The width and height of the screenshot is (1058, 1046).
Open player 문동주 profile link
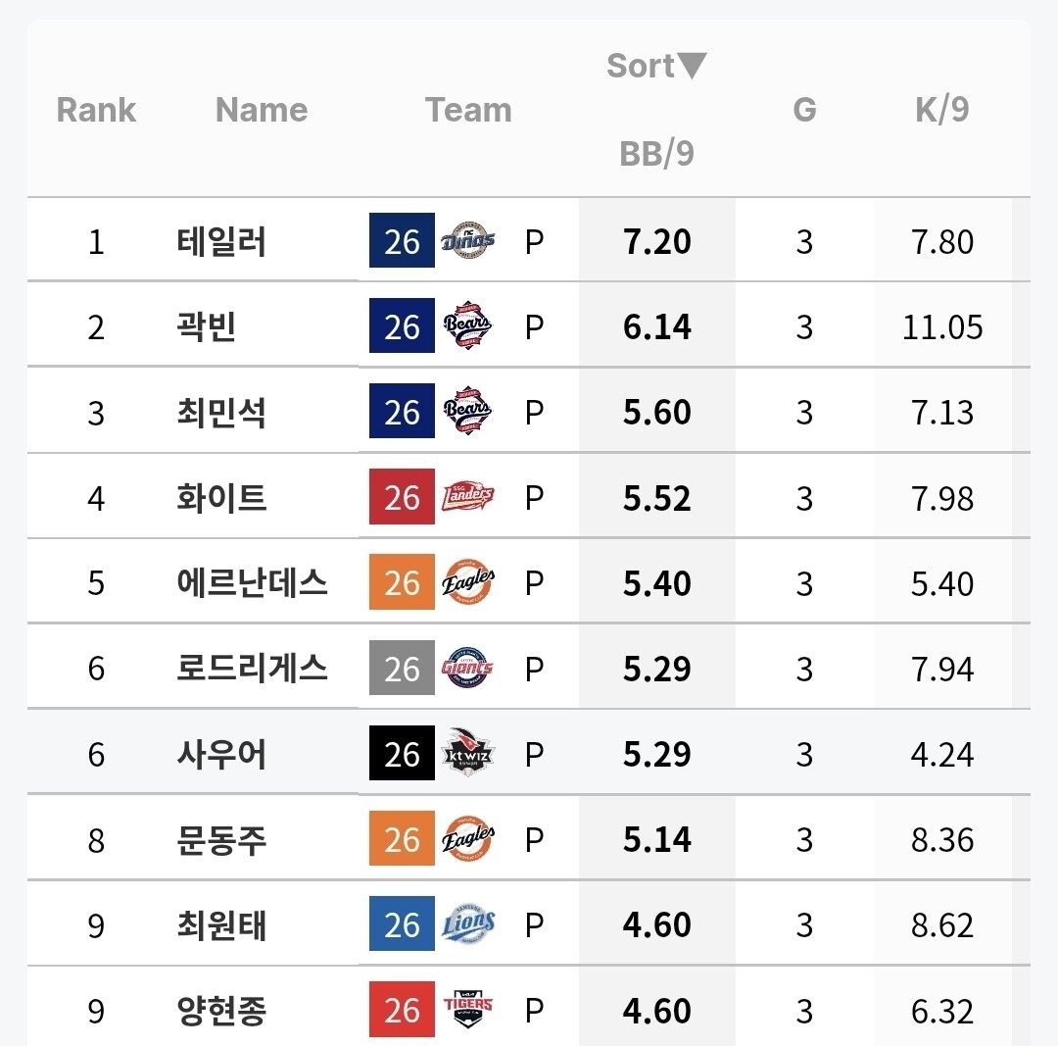tap(221, 839)
